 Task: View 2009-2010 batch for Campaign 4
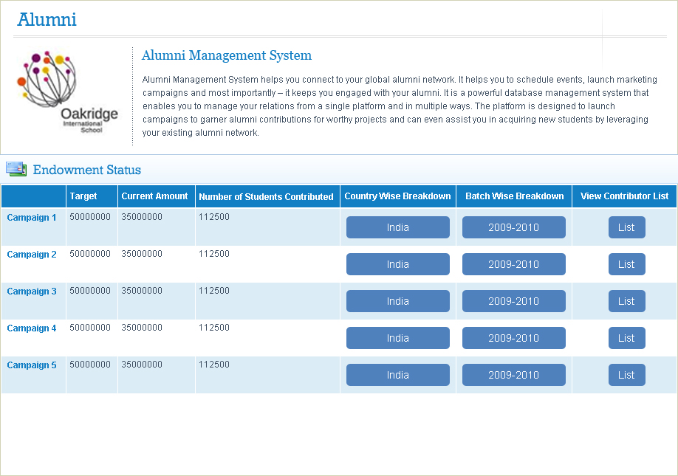click(513, 338)
